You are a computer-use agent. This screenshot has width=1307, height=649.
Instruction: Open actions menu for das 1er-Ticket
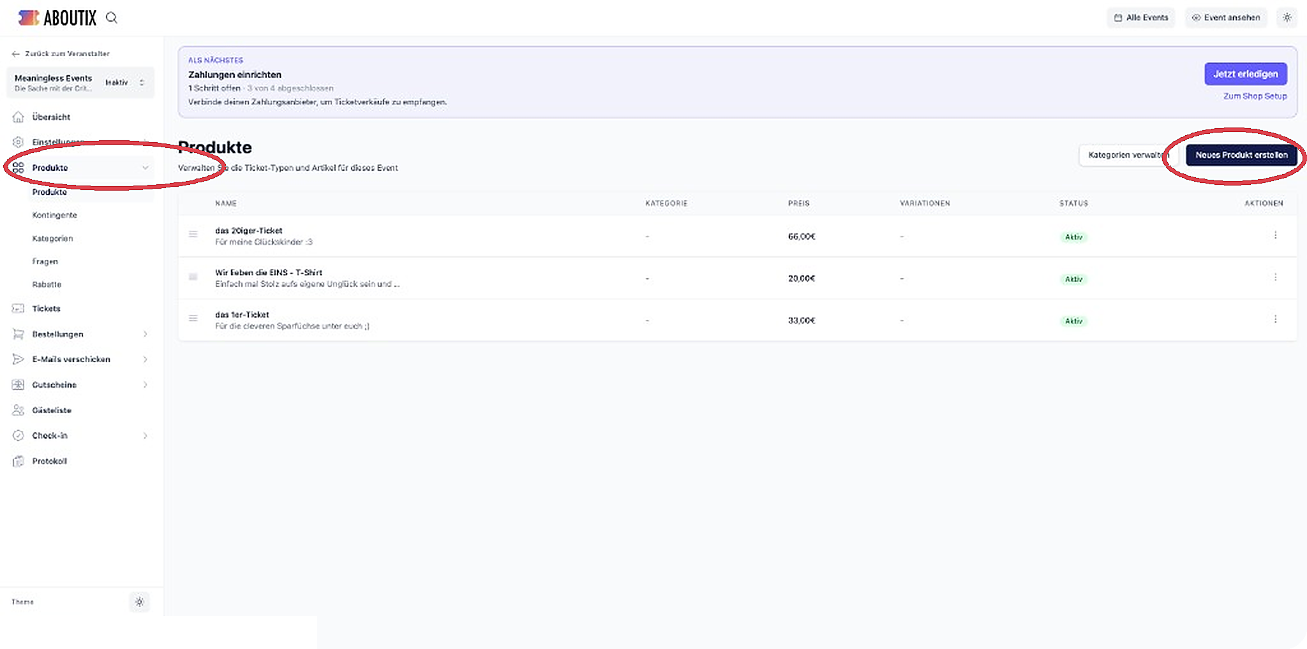coord(1275,319)
